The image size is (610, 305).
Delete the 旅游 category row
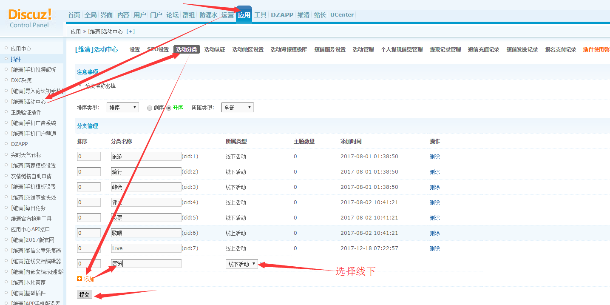point(434,157)
